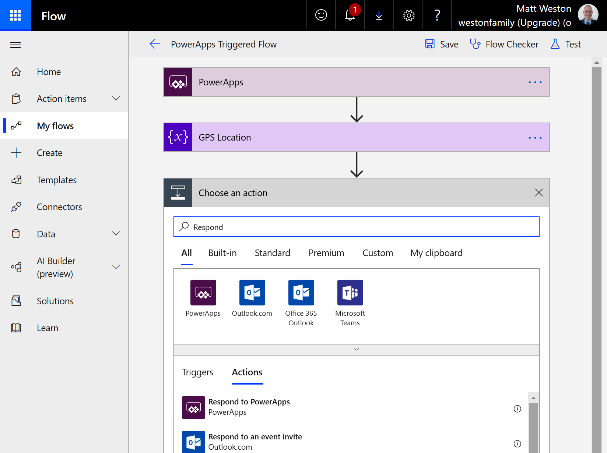The image size is (607, 453).
Task: Click the Connectors plug icon
Action: pyautogui.click(x=16, y=207)
